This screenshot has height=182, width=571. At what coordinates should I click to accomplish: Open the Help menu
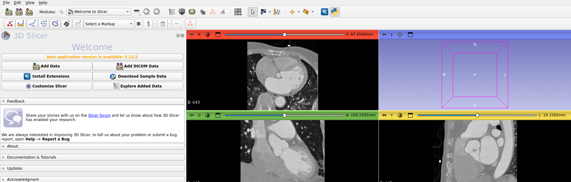43,2
